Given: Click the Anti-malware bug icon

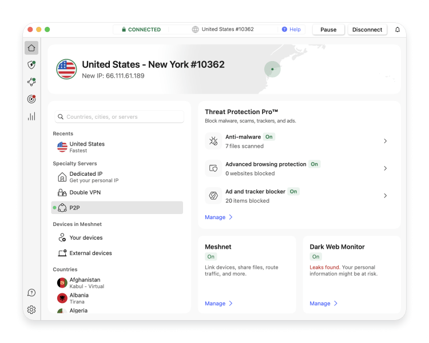Looking at the screenshot, I should tap(213, 141).
